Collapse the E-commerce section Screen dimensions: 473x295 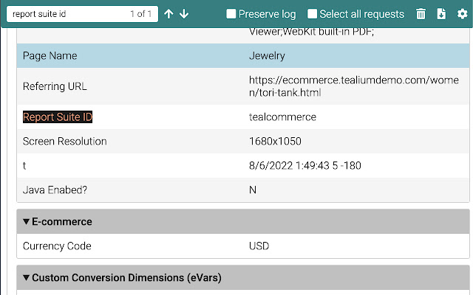pos(27,221)
